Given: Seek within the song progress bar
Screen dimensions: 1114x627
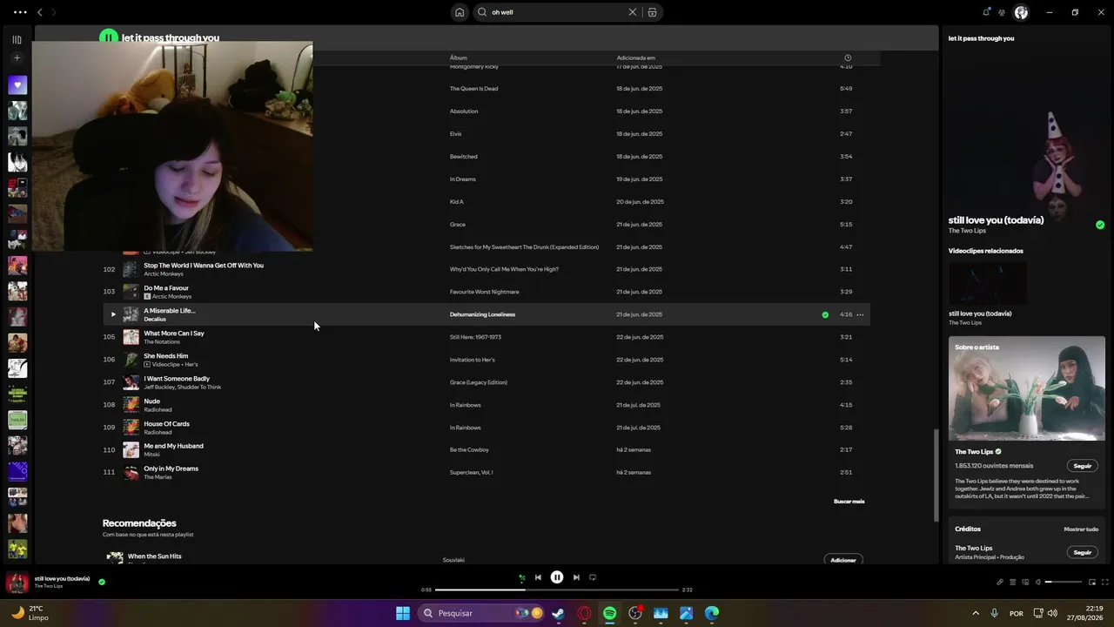Looking at the screenshot, I should (x=557, y=590).
